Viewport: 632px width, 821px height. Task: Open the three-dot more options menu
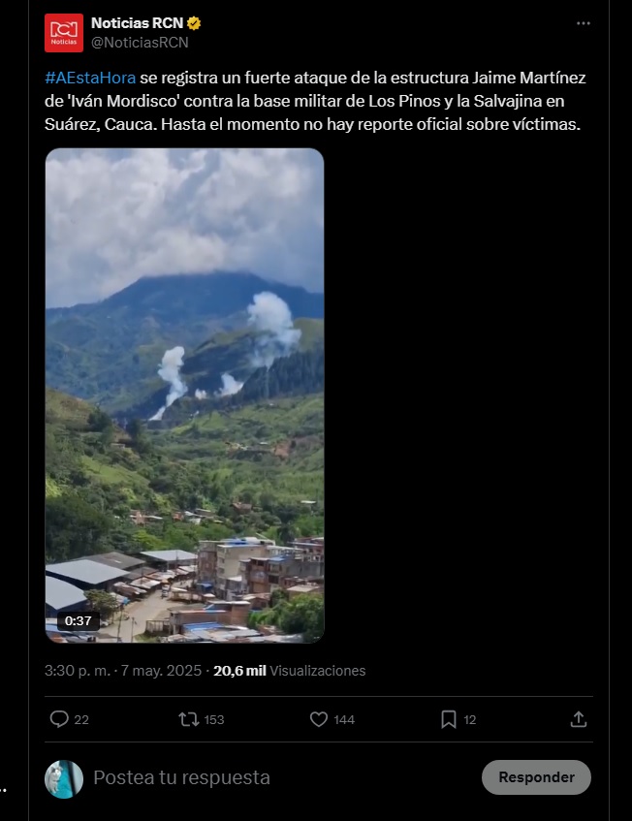pos(584,23)
